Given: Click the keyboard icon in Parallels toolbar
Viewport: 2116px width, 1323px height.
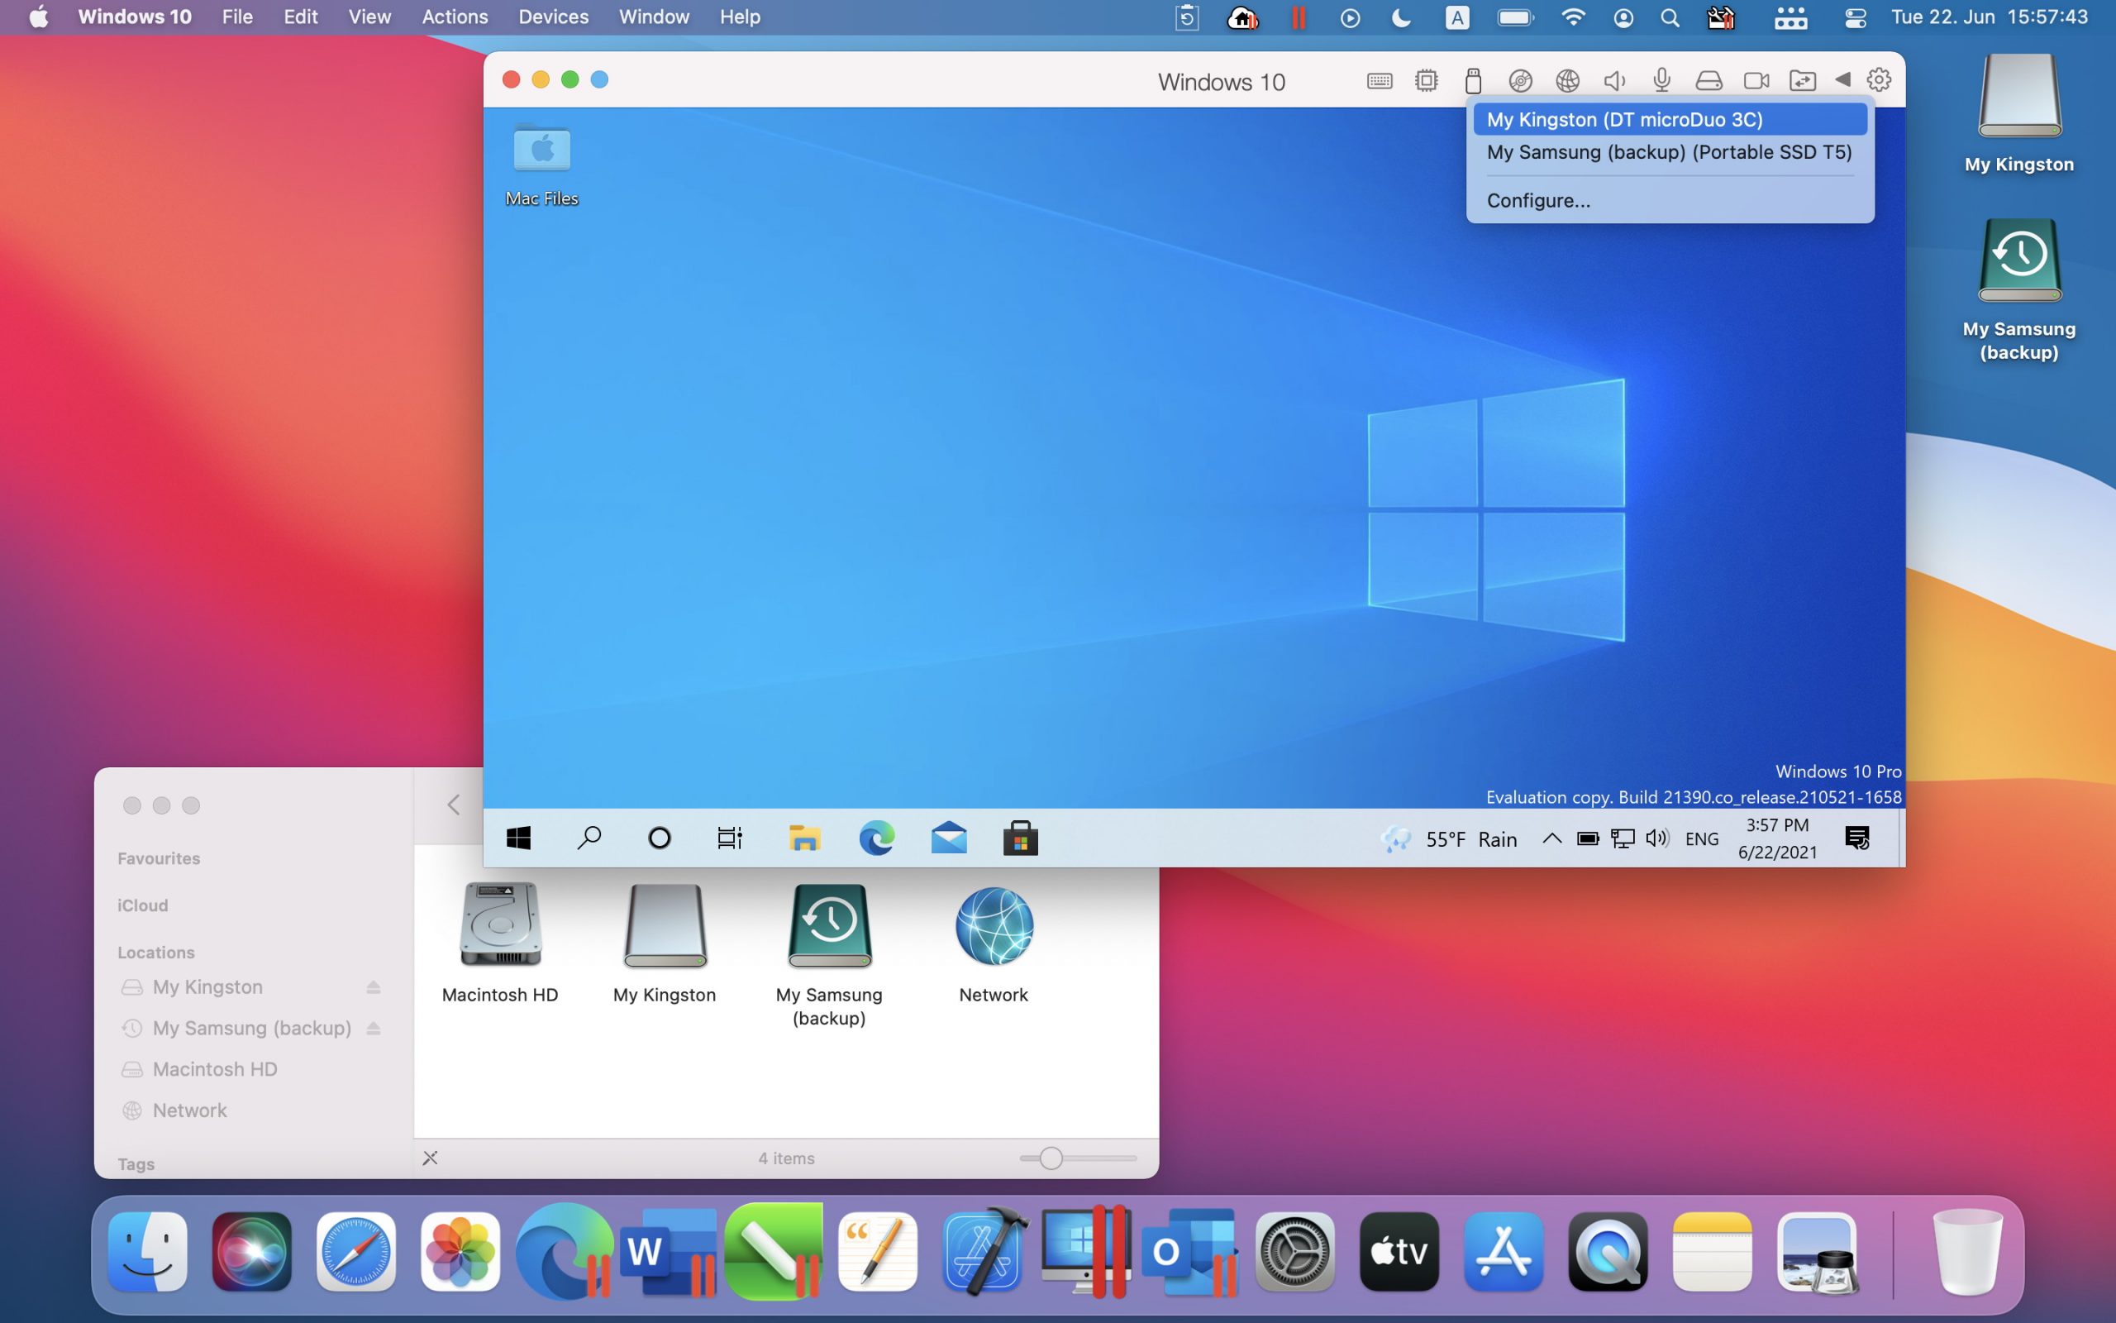Looking at the screenshot, I should [x=1379, y=81].
